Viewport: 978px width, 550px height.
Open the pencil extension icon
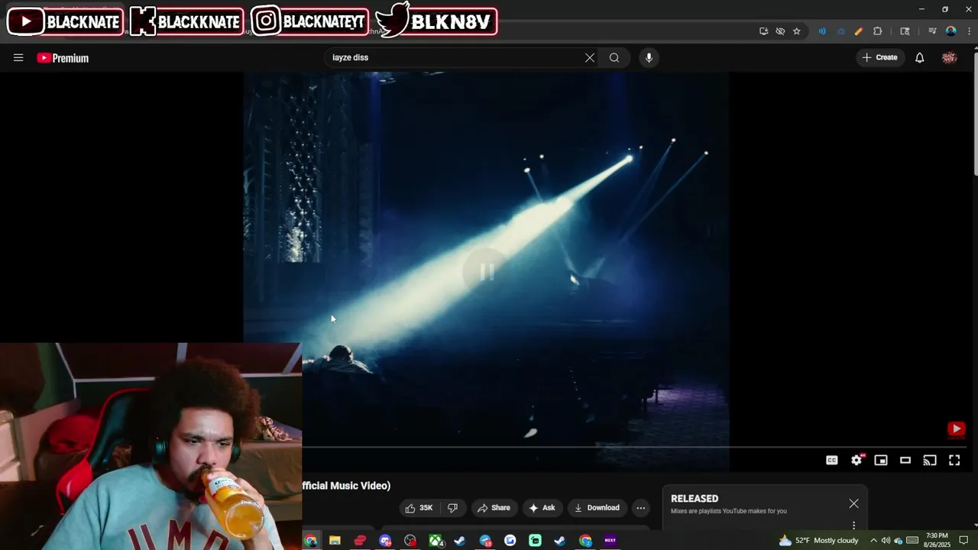coord(859,31)
